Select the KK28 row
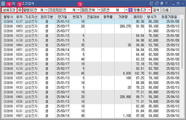 (x=91, y=36)
